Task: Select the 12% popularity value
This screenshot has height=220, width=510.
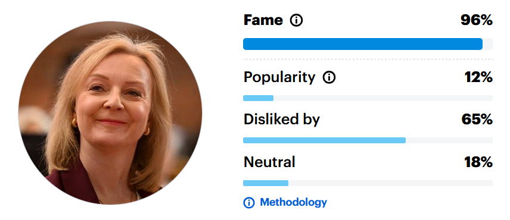Action: (x=478, y=77)
